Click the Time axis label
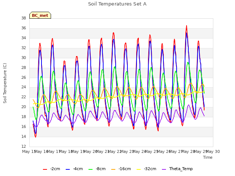Image resolution: width=235 pixels, height=176 pixels. pos(208,157)
